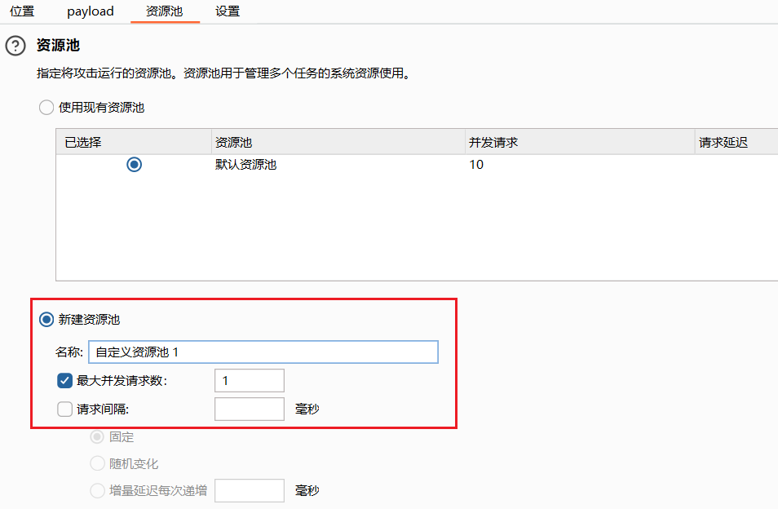Select the 新建资源池 radio option
Viewport: 778px width, 509px height.
[x=46, y=320]
